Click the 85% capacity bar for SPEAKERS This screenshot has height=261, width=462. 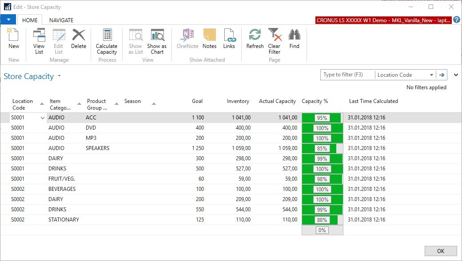click(322, 148)
